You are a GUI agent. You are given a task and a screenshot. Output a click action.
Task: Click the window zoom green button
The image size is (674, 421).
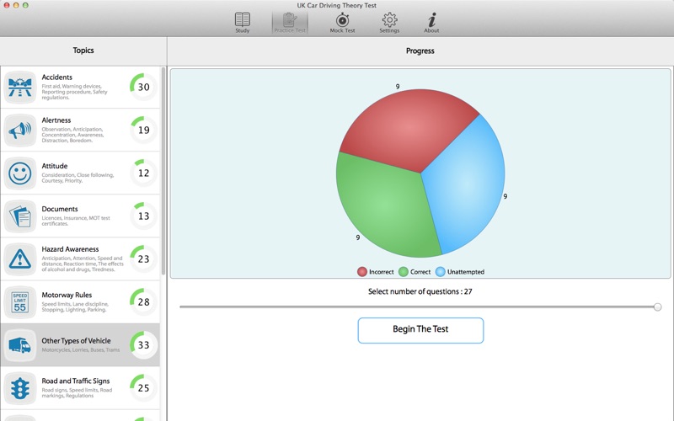click(x=25, y=6)
